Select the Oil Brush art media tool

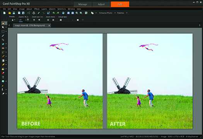(3, 94)
